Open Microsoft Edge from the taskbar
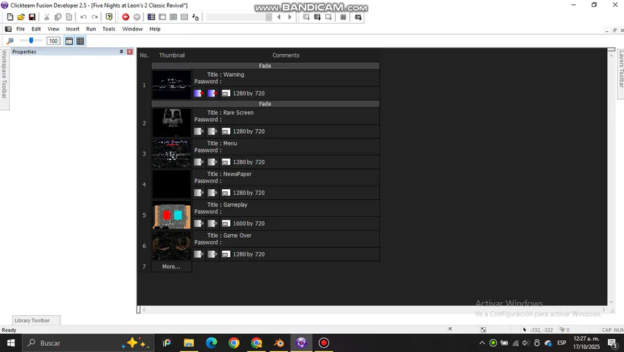The image size is (624, 352). tap(211, 343)
